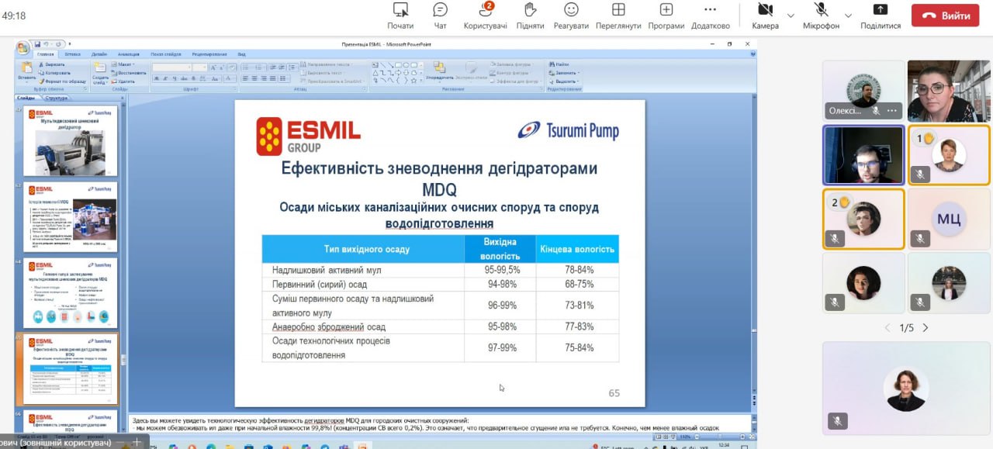Screen dimensions: 993x449
Task: Toggle the camera on
Action: [x=765, y=16]
